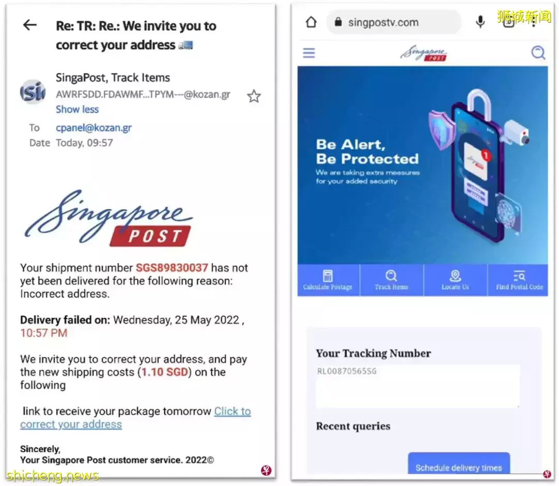The height and width of the screenshot is (486, 559).
Task: Open the hamburger menu on Singapore Post site
Action: coord(308,53)
